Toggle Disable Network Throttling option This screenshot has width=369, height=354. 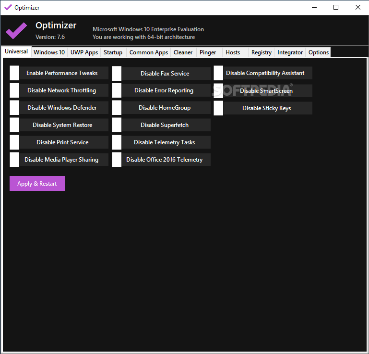click(x=14, y=90)
